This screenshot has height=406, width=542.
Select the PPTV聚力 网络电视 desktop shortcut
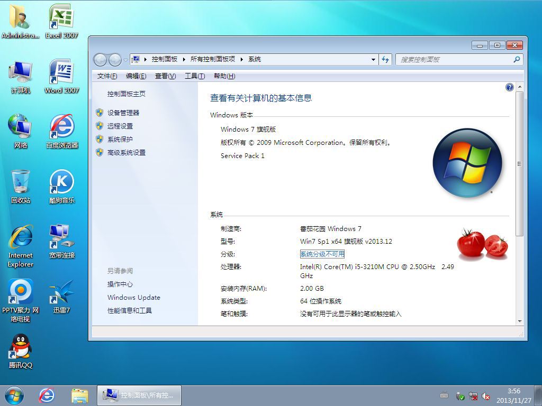point(21,301)
